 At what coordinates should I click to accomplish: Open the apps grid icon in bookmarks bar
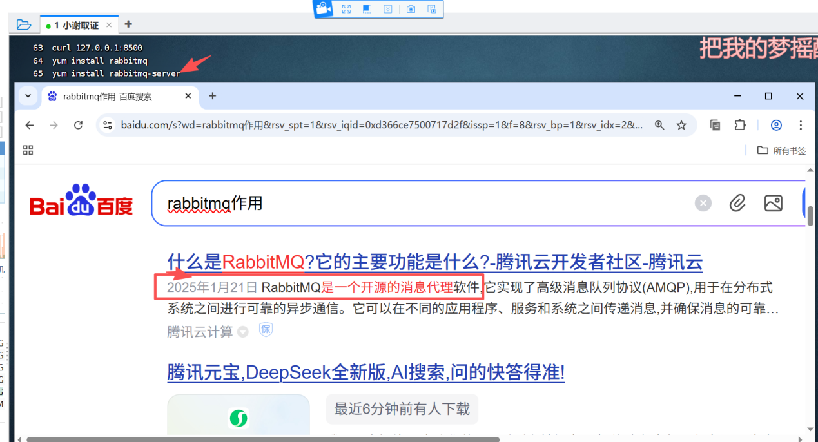pos(28,150)
